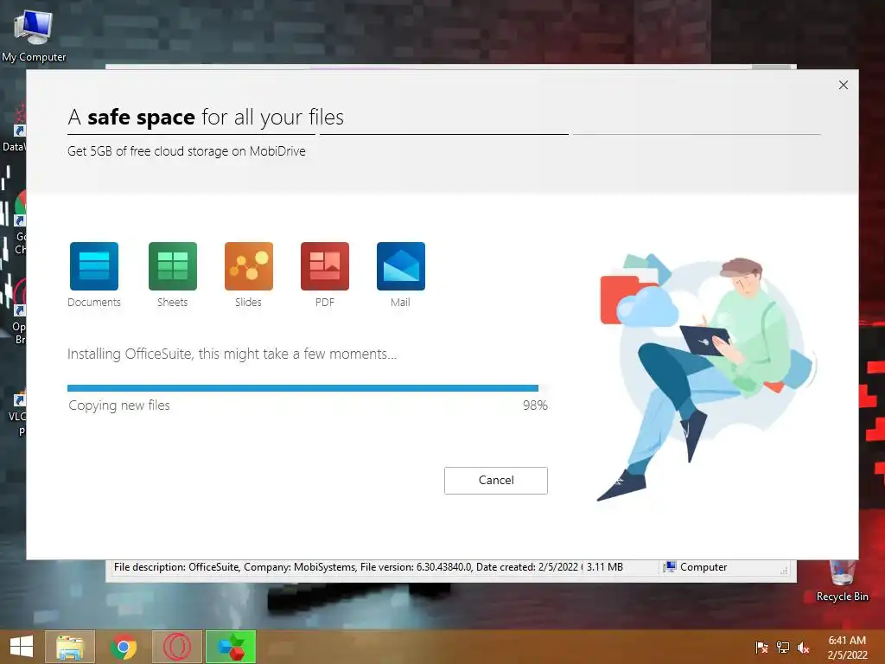The image size is (885, 664).
Task: Click the Slides label under the icon
Action: tap(248, 302)
